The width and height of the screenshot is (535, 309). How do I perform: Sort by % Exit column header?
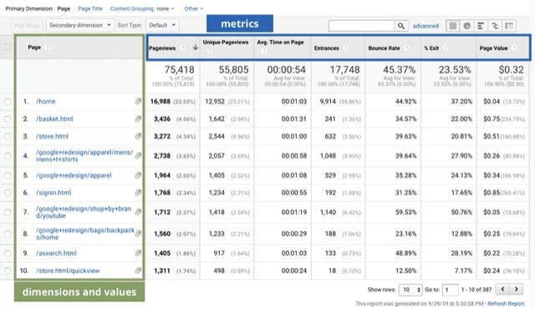[431, 48]
